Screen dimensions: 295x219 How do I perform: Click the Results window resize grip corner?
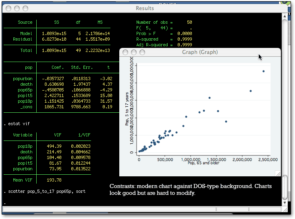285,209
